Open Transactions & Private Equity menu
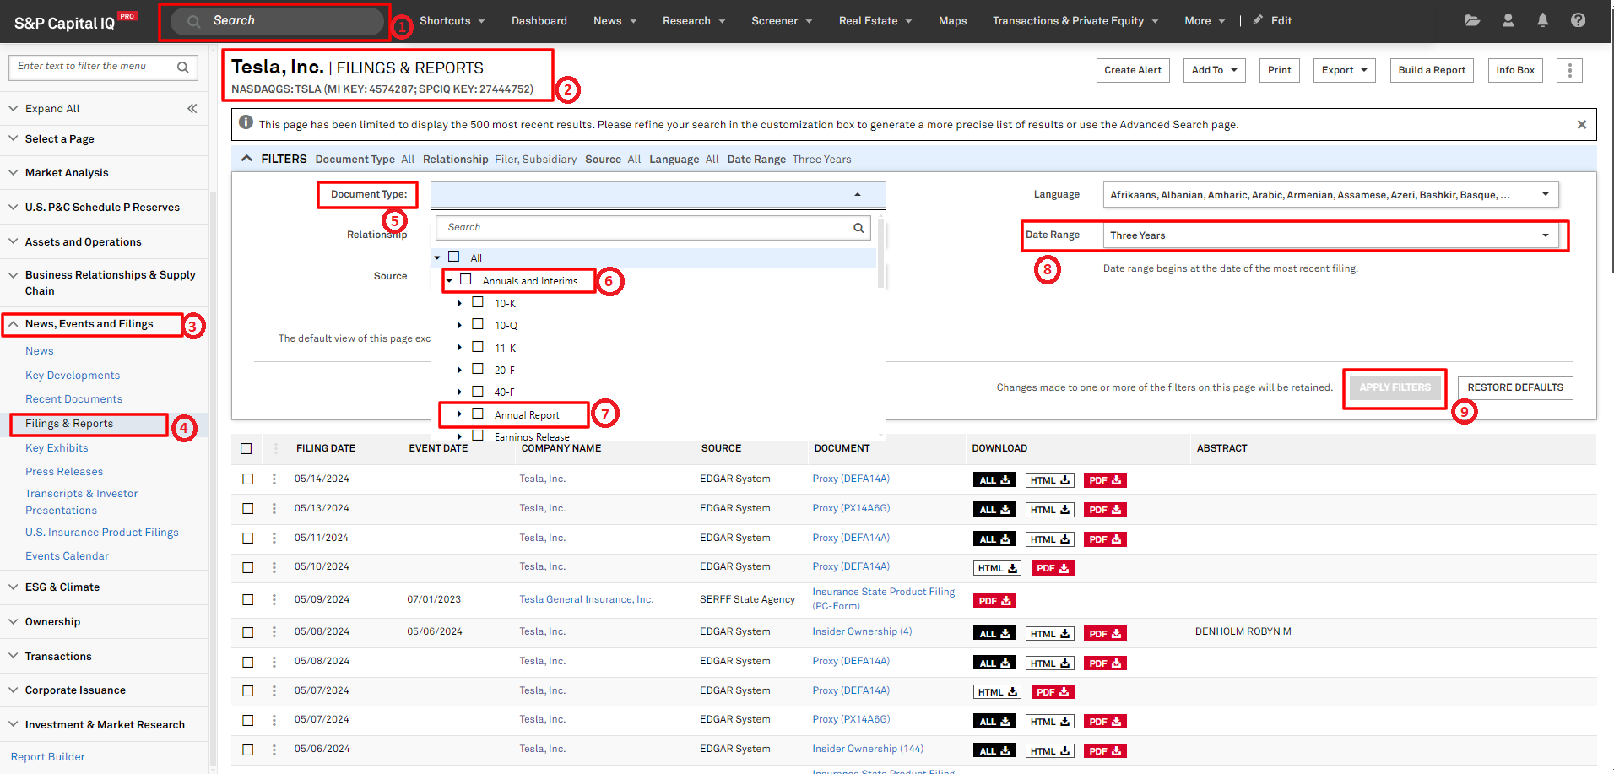 coord(1075,21)
